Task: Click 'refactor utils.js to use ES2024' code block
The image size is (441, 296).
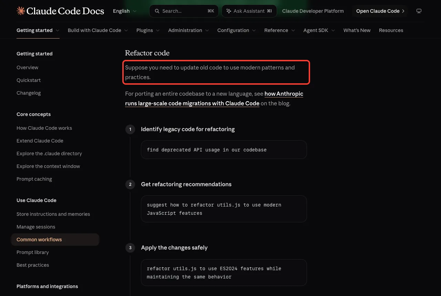Action: pos(224,273)
